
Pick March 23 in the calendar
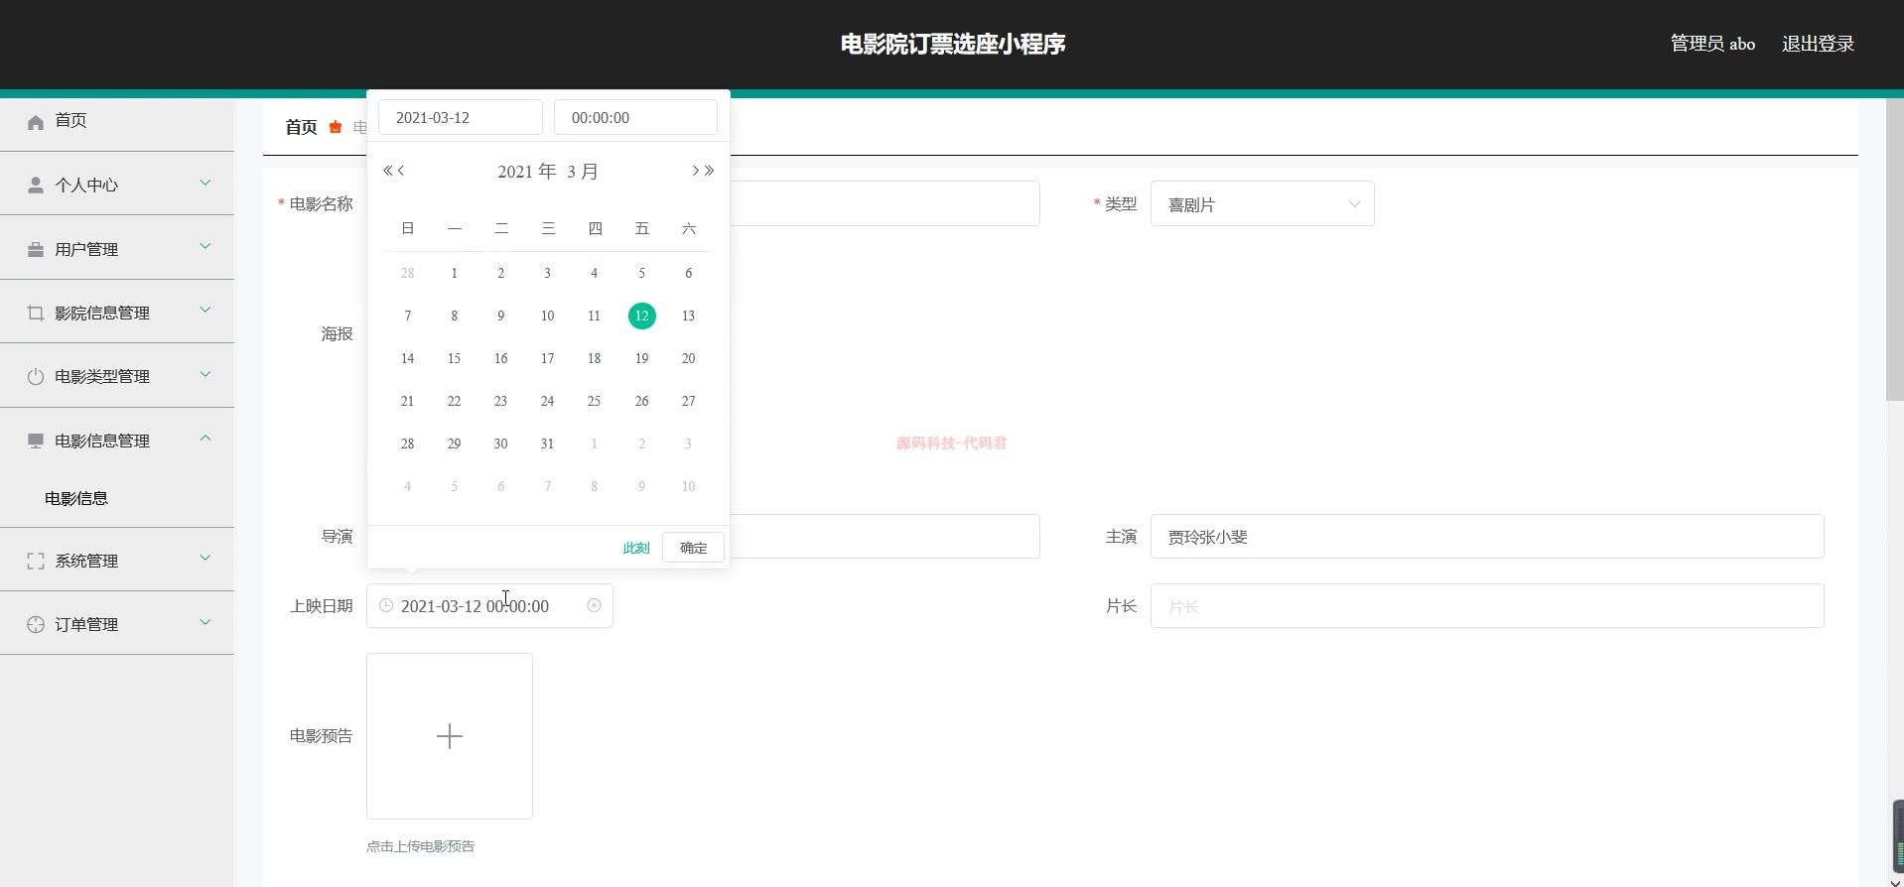coord(500,401)
